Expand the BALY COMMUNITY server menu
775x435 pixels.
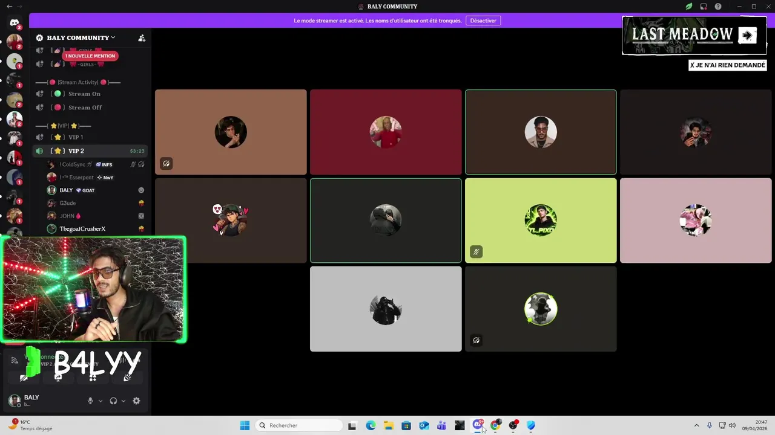coord(81,37)
